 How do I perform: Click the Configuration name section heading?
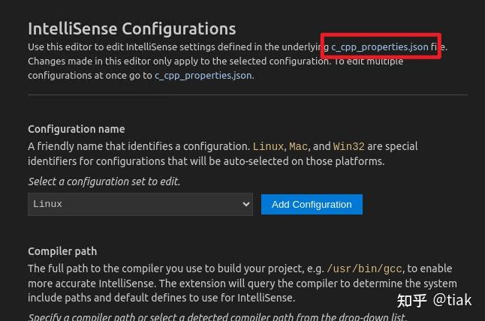click(76, 129)
